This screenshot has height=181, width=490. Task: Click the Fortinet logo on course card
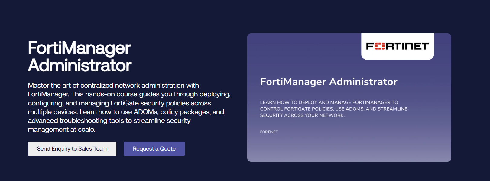coord(398,46)
